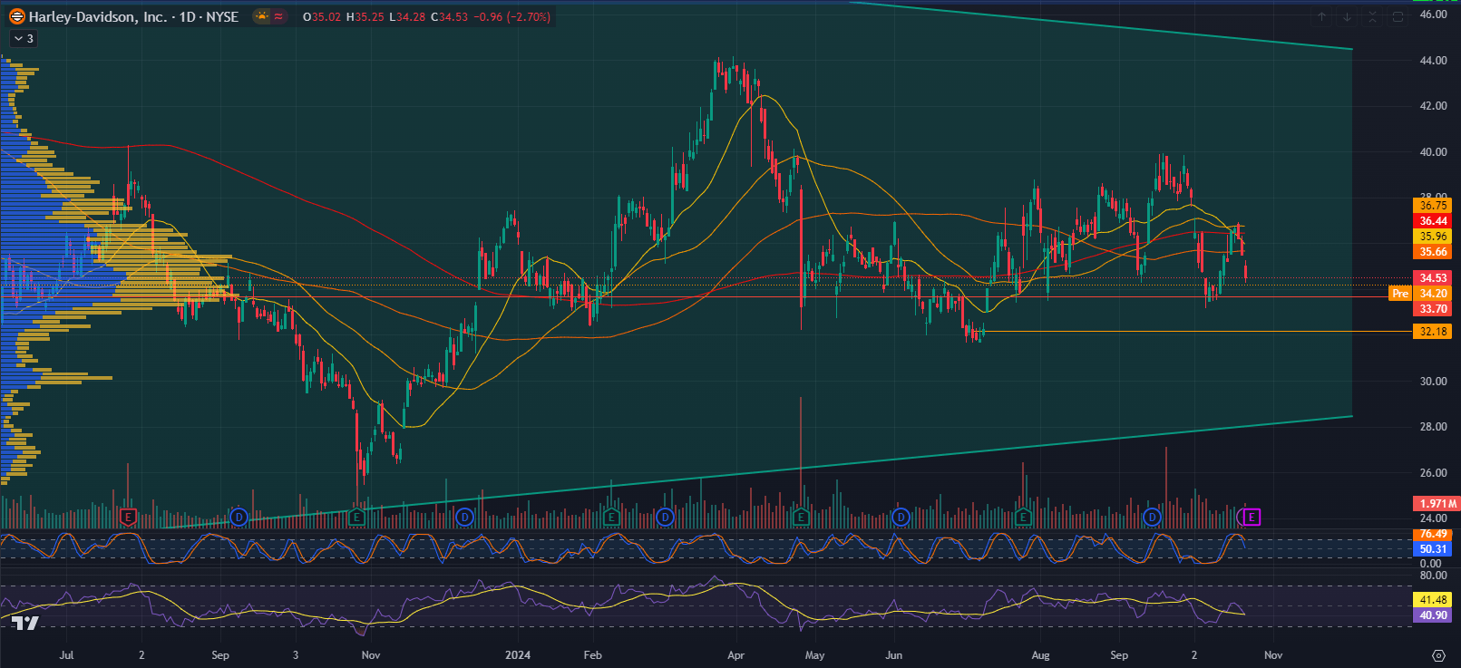Click the green earnings marker nearest Feb

[611, 518]
